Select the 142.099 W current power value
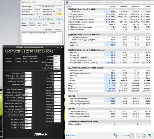154x139 pixels. pos(111,63)
